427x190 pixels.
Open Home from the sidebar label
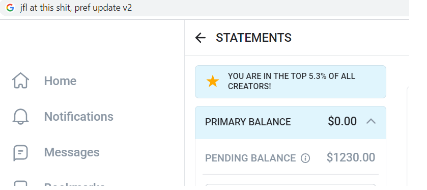coord(60,81)
